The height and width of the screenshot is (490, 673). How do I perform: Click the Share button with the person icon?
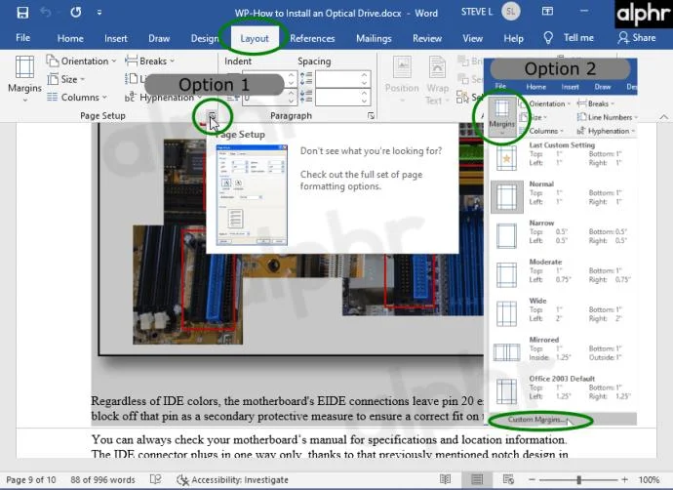coord(637,38)
